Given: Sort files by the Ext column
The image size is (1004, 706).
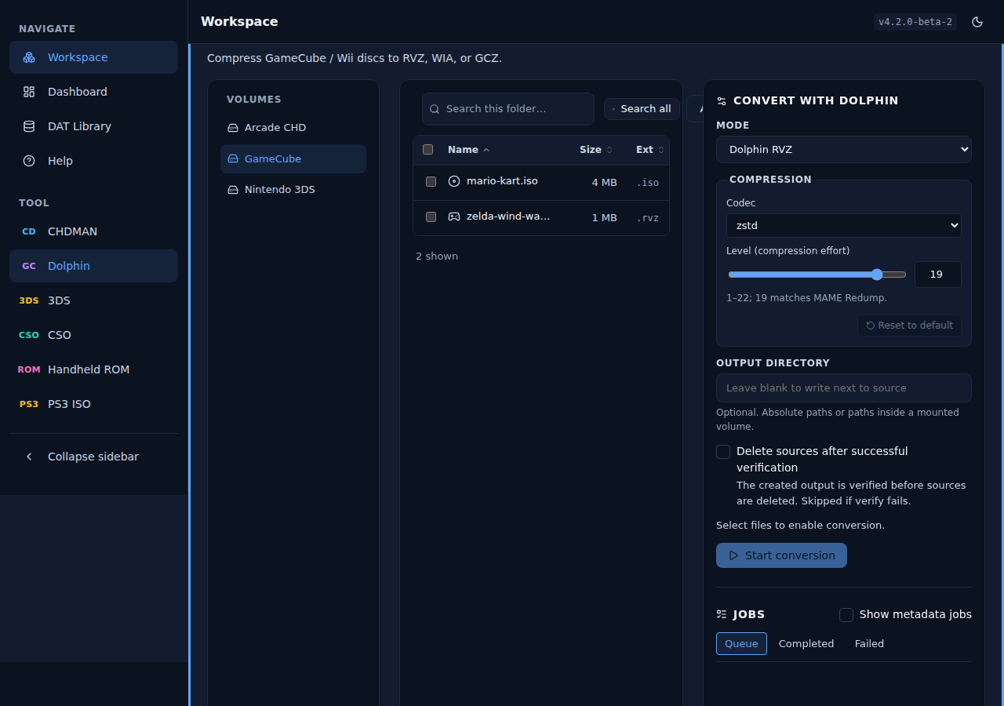Looking at the screenshot, I should (650, 150).
